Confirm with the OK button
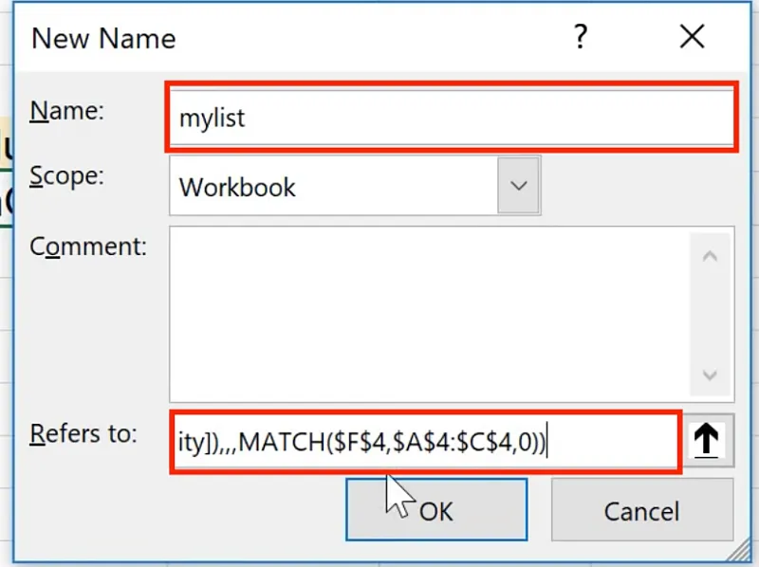759x567 pixels. [435, 511]
